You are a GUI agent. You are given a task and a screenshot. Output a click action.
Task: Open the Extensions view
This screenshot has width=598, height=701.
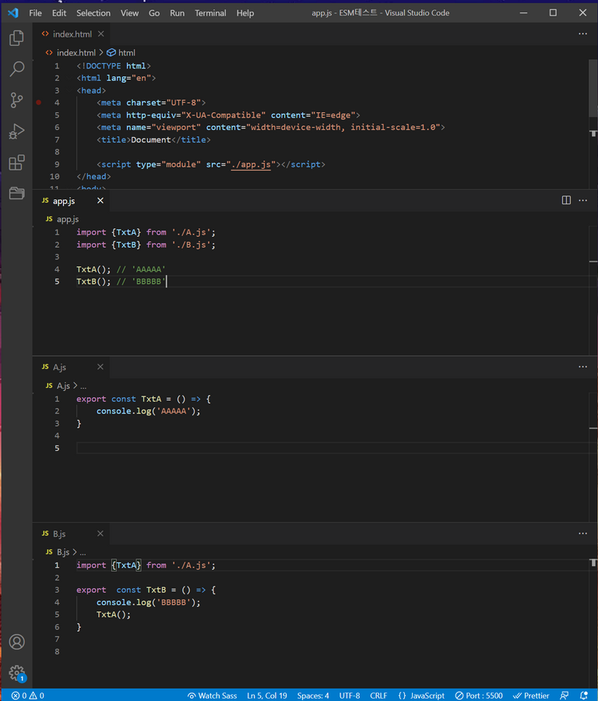point(16,162)
